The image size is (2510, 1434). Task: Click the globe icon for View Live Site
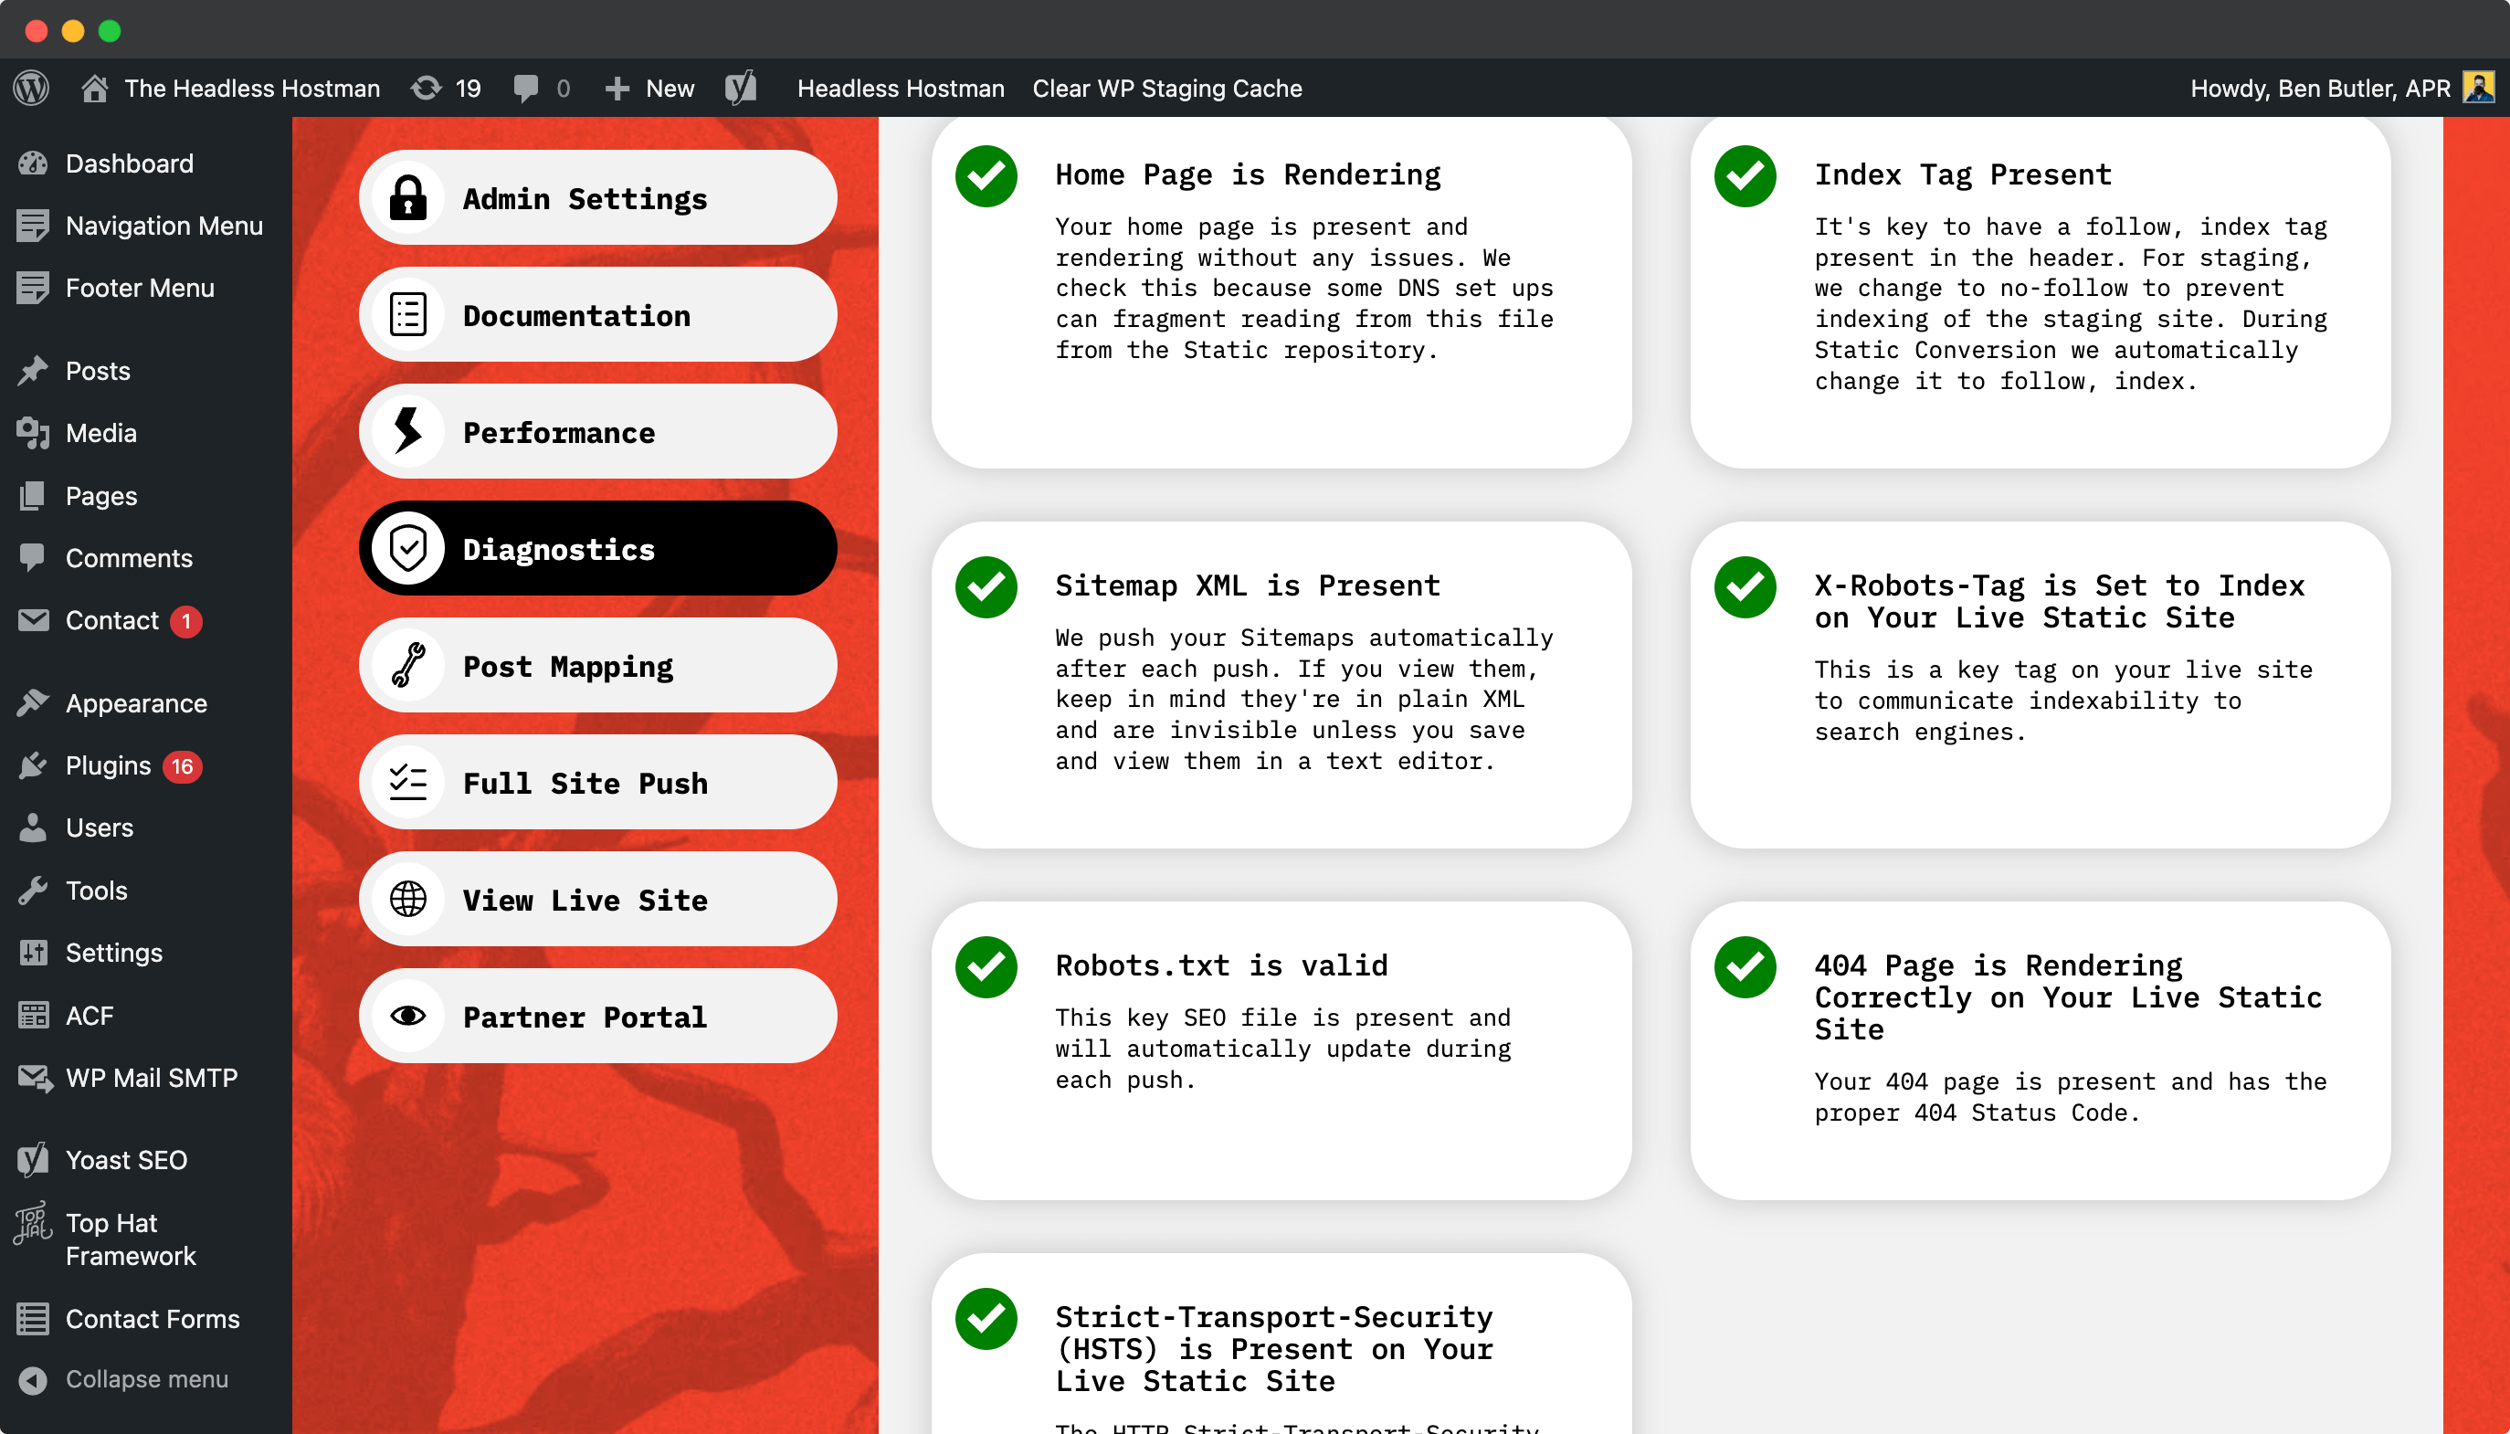coord(407,899)
